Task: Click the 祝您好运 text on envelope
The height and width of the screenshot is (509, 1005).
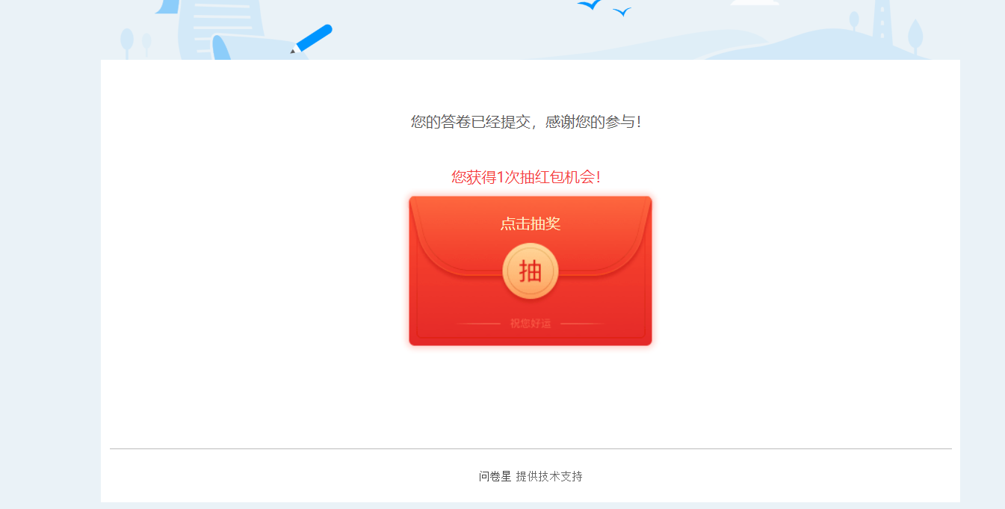Action: (531, 324)
